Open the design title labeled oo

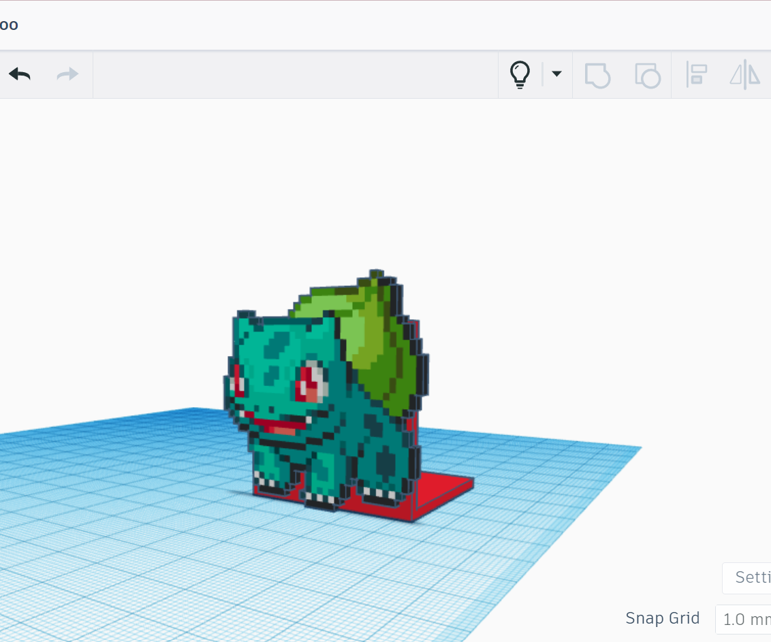10,25
